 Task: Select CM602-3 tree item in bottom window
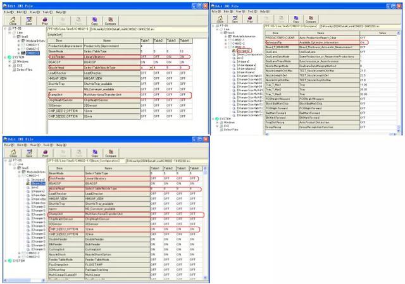coord(33,257)
